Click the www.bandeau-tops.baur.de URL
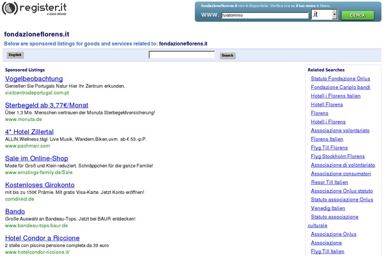Screen dimensions: 384x256 (36, 226)
